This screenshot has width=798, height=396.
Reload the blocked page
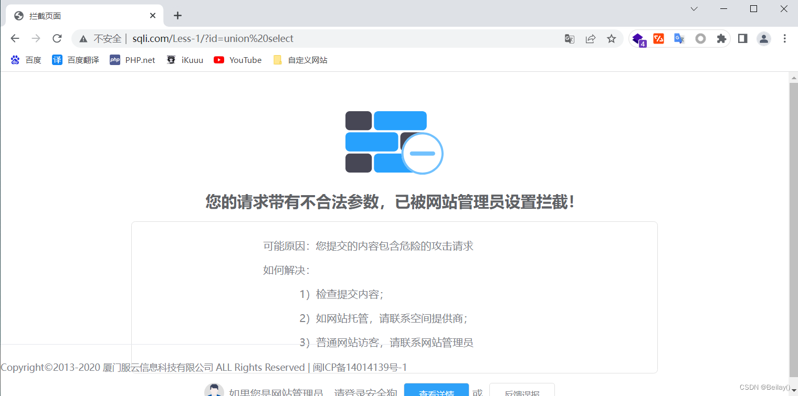point(57,38)
